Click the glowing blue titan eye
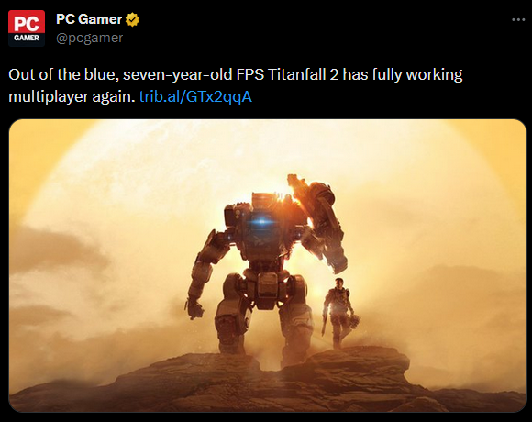The height and width of the screenshot is (422, 532). tap(261, 222)
